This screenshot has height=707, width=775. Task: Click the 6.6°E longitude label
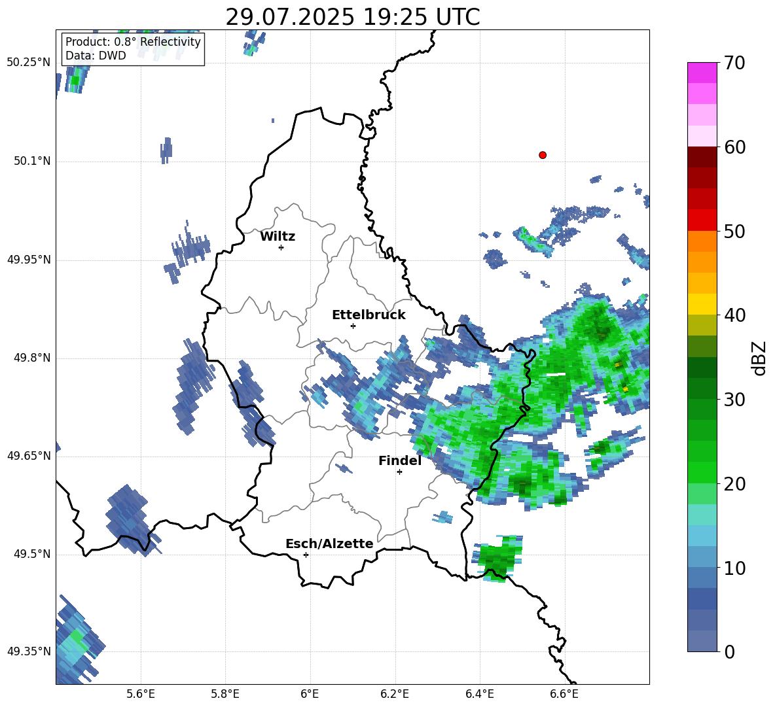(564, 694)
